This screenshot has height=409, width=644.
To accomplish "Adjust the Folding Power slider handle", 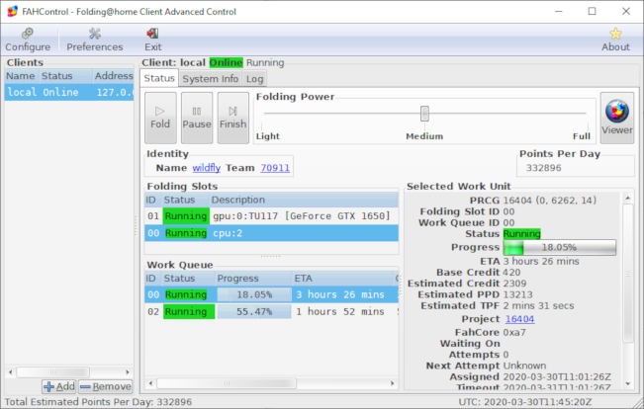I will click(424, 114).
